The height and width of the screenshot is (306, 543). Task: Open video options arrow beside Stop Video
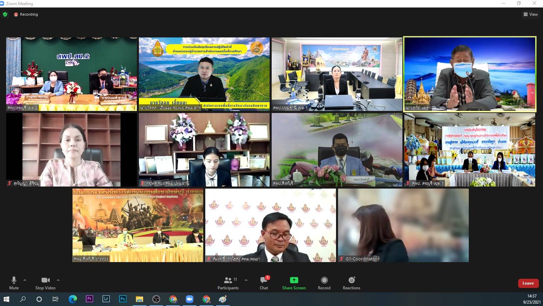[x=58, y=280]
